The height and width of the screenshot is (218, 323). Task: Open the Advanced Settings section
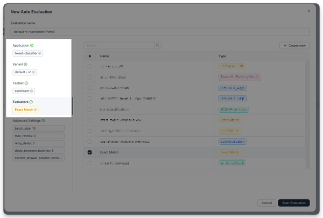[25, 121]
